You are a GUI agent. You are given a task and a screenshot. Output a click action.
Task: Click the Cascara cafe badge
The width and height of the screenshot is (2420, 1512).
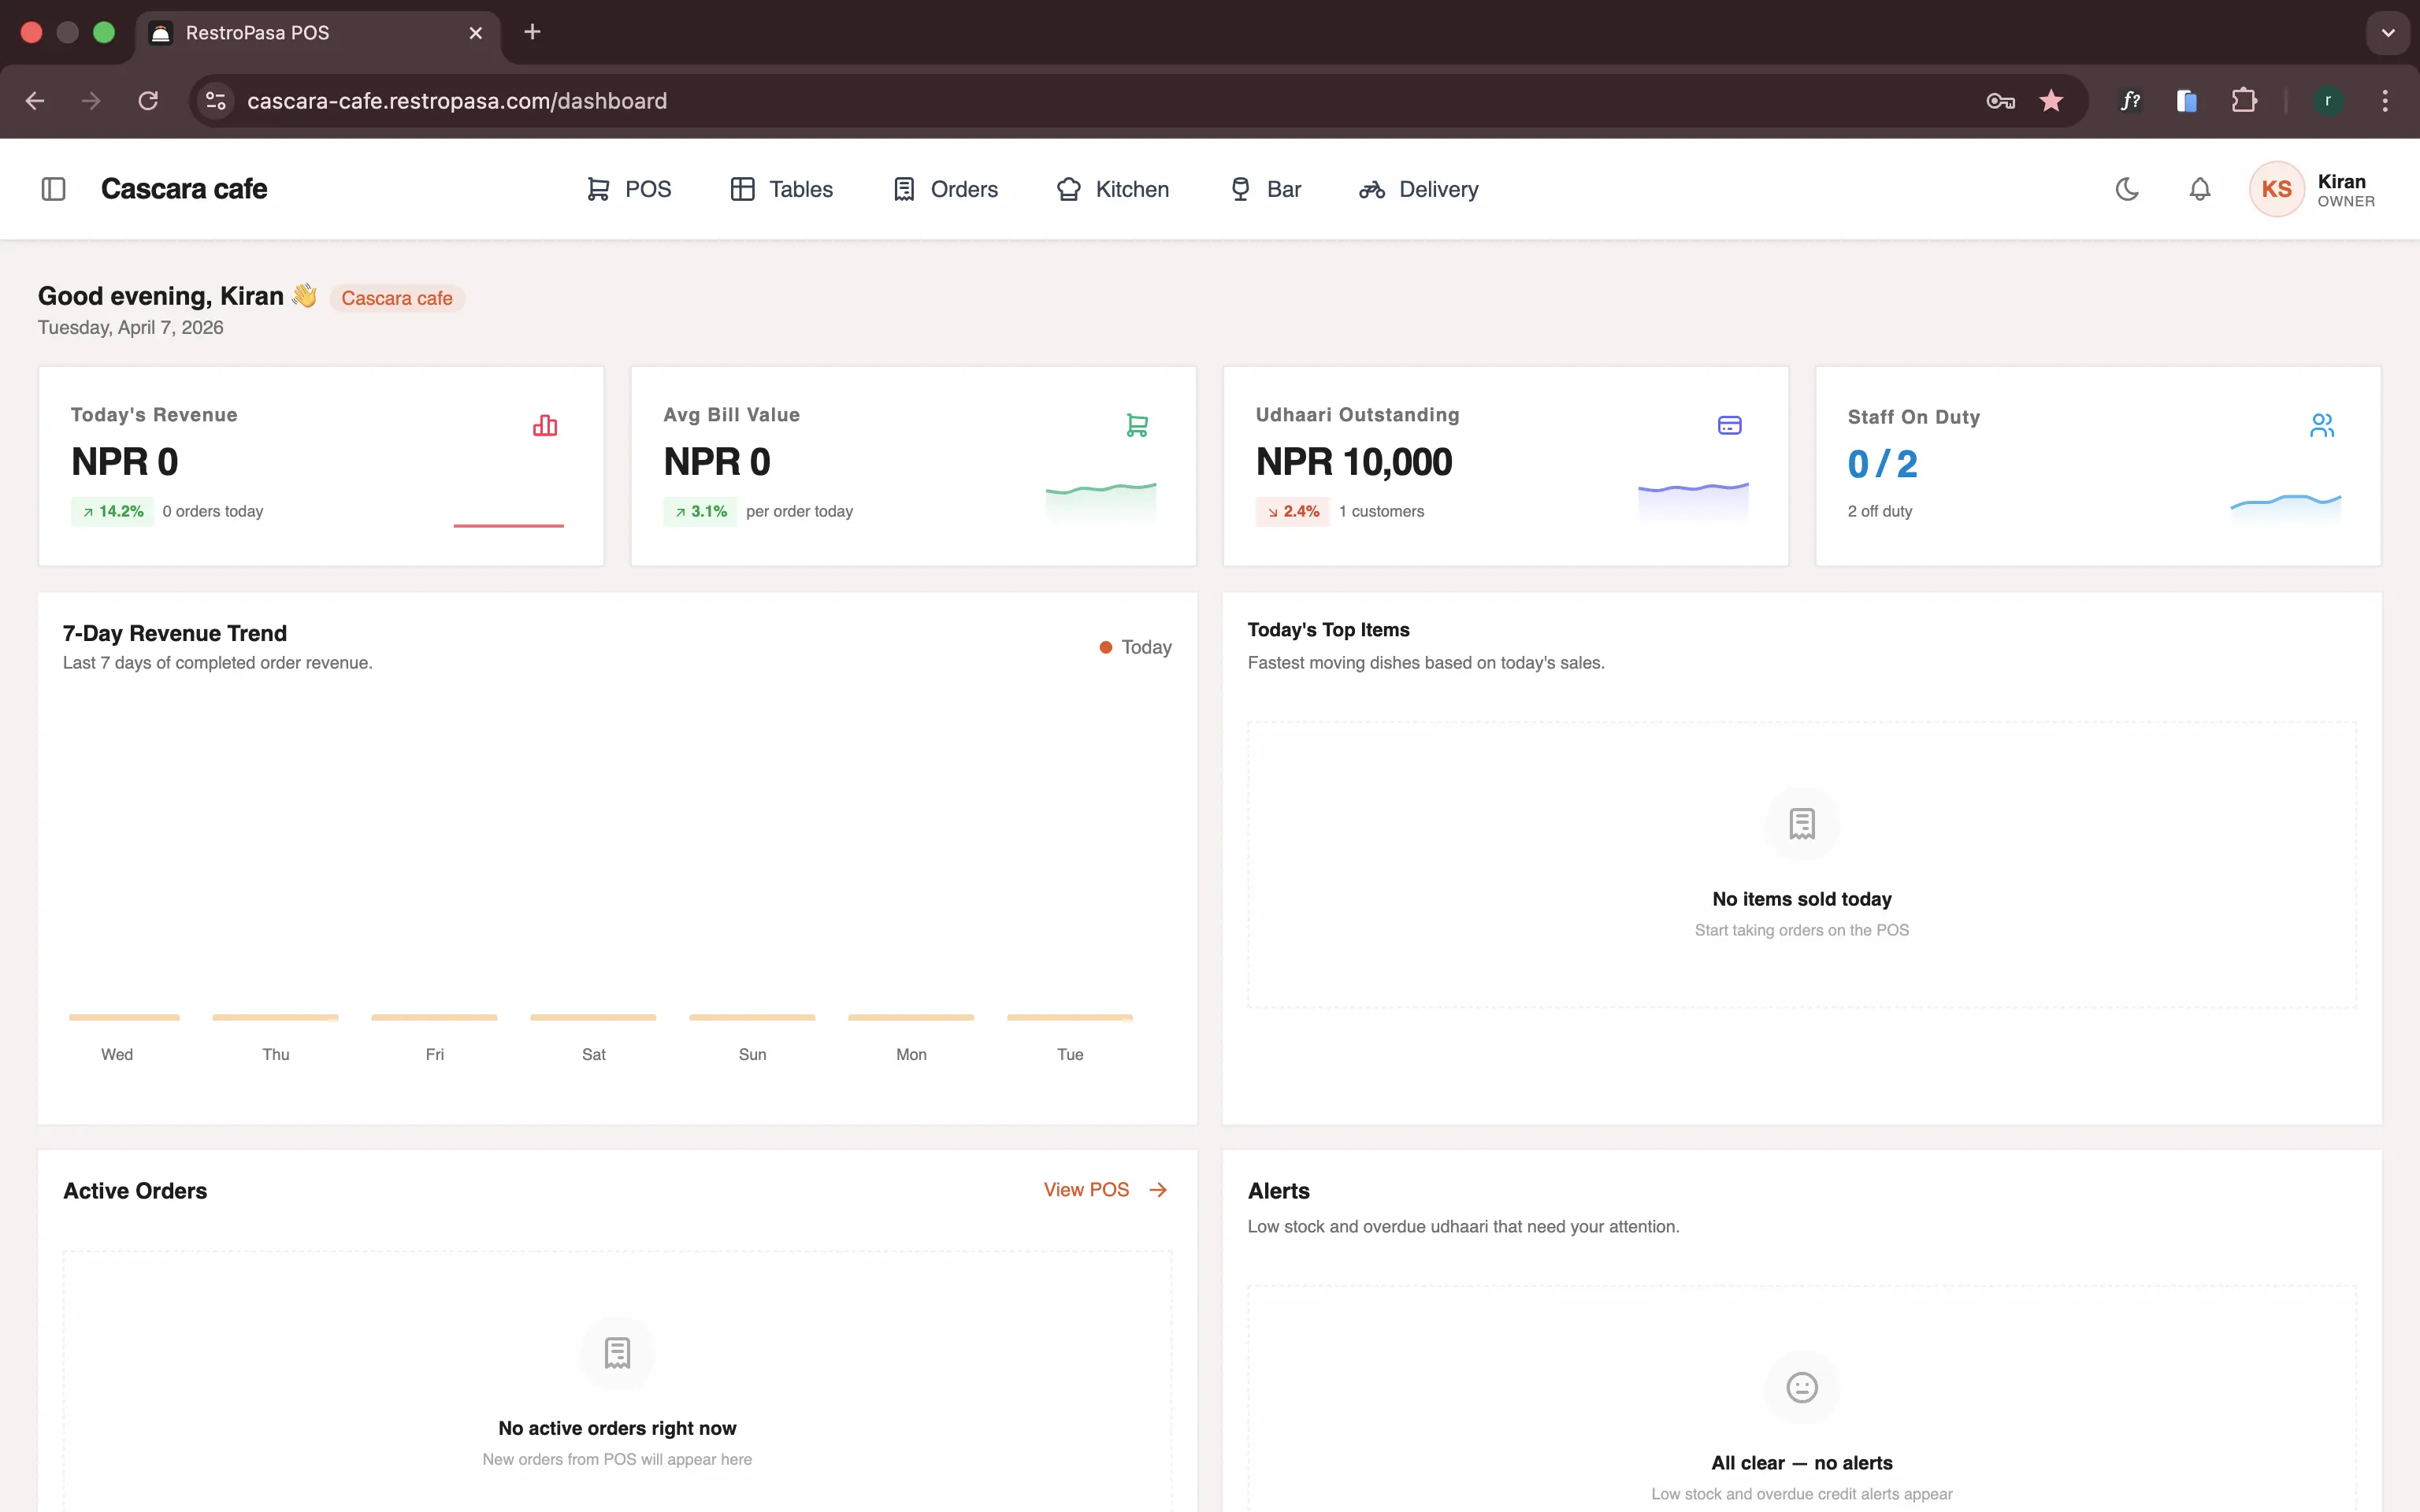tap(396, 297)
